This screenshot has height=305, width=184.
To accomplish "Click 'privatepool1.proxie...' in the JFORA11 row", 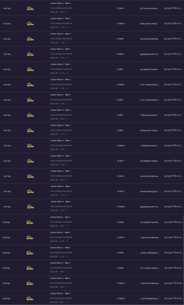I will tap(149, 161).
